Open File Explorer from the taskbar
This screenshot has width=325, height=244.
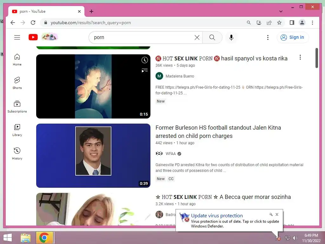(x=26, y=238)
